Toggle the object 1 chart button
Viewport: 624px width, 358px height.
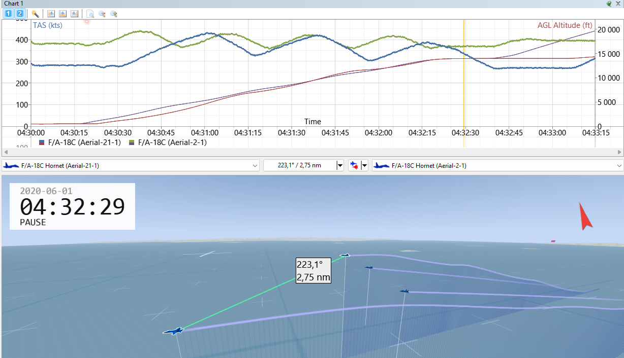click(8, 14)
